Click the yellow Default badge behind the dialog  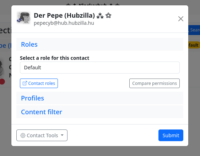(x=194, y=45)
